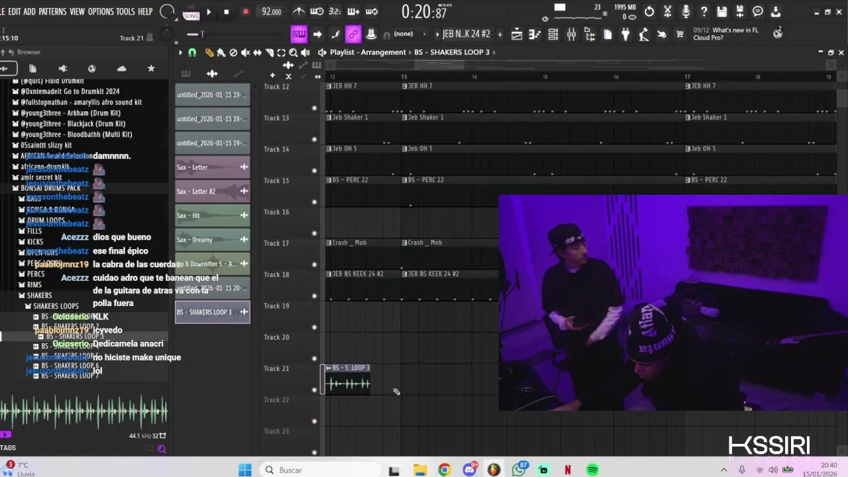
Task: Stop playback with the stop button
Action: coord(227,12)
